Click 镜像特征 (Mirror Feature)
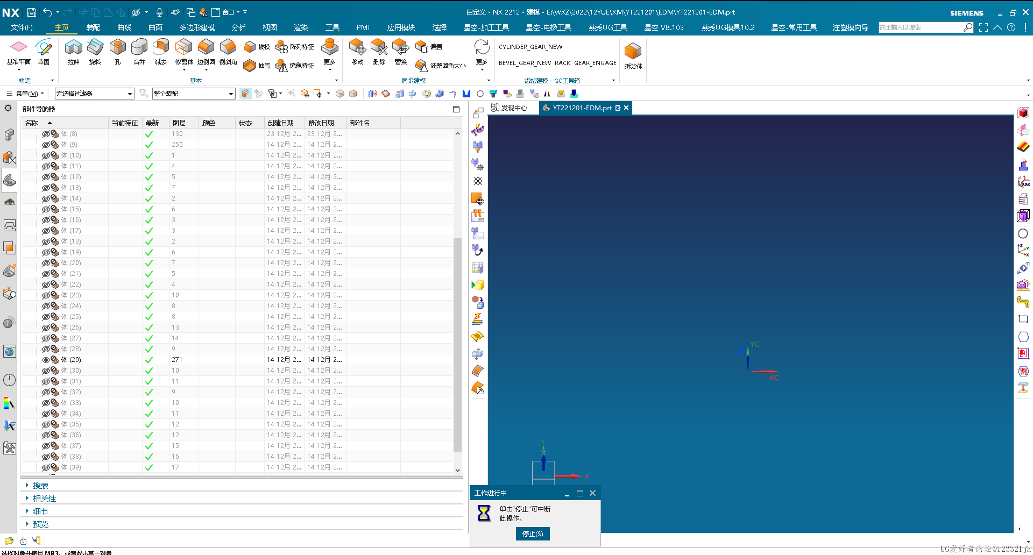This screenshot has height=555, width=1033. (295, 66)
